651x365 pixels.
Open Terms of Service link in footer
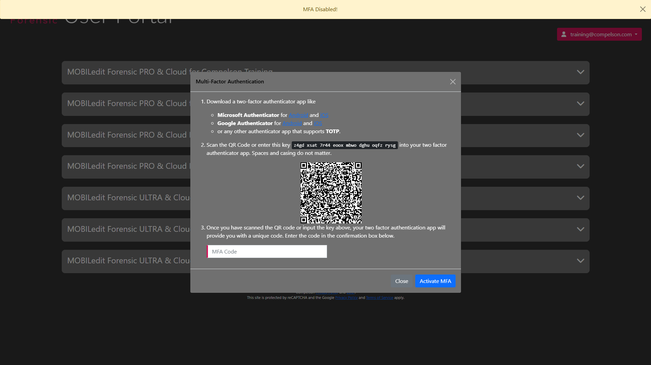(x=379, y=298)
